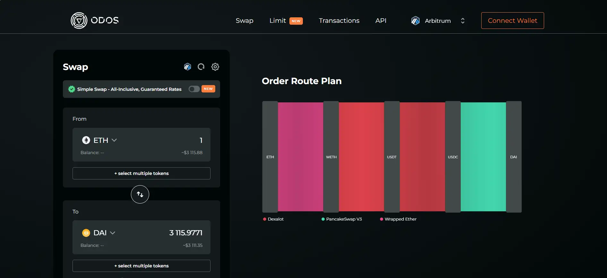Click the ODOS logo icon
This screenshot has height=278, width=607.
79,21
